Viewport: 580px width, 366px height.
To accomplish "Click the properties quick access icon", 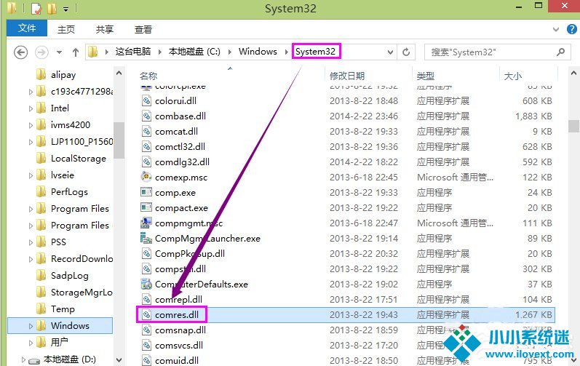I will (x=36, y=9).
